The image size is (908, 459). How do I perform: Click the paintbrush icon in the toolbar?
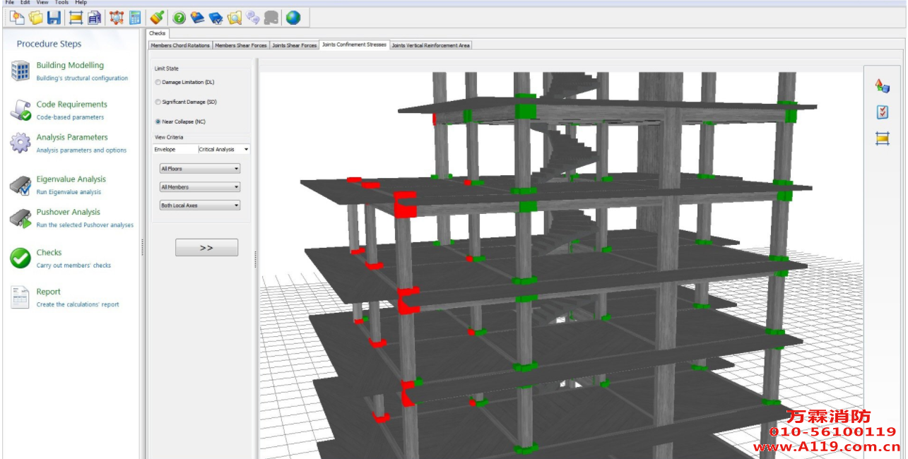pyautogui.click(x=158, y=18)
